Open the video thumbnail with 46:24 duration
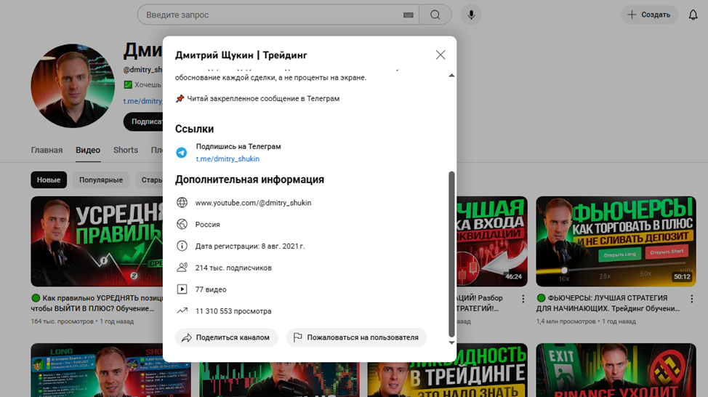 (x=492, y=241)
